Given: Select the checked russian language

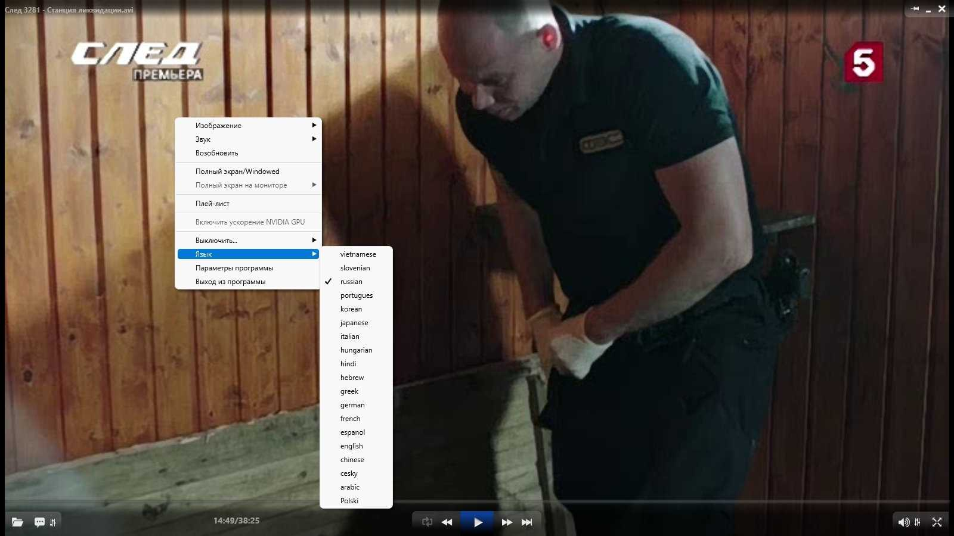Looking at the screenshot, I should tap(356, 282).
